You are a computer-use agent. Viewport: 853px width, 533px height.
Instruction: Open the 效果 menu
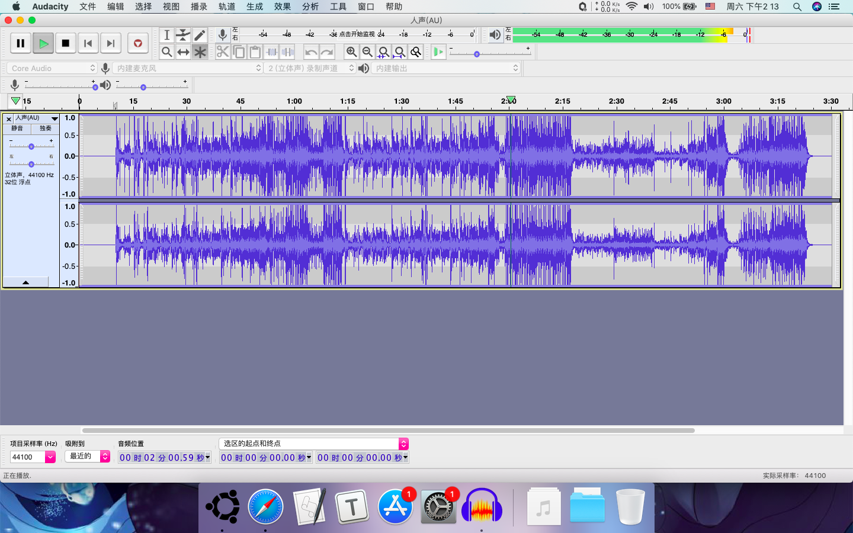click(x=282, y=7)
